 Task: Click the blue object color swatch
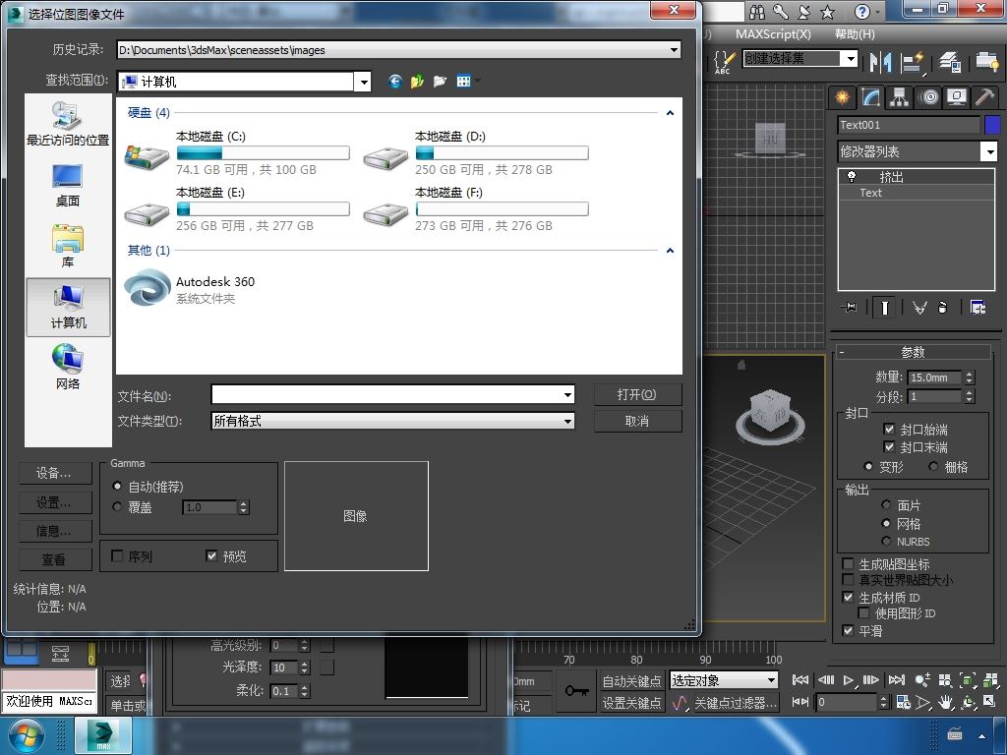(992, 125)
